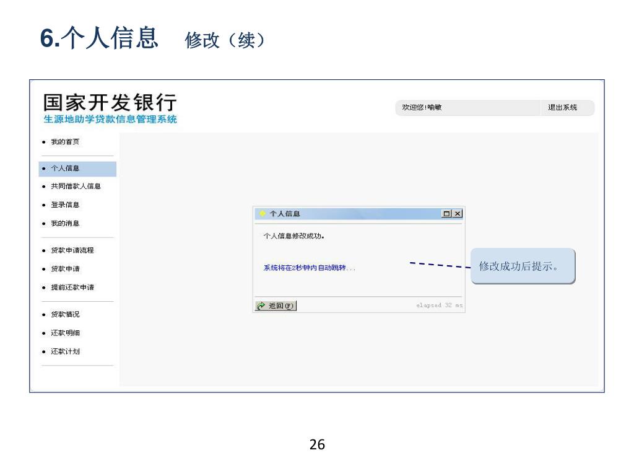Click the 个人信息 dialog title bar
This screenshot has width=634, height=476.
pyautogui.click(x=358, y=214)
